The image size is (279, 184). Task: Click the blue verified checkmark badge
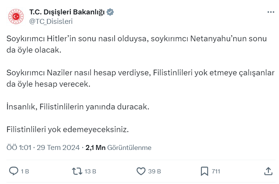click(x=110, y=12)
